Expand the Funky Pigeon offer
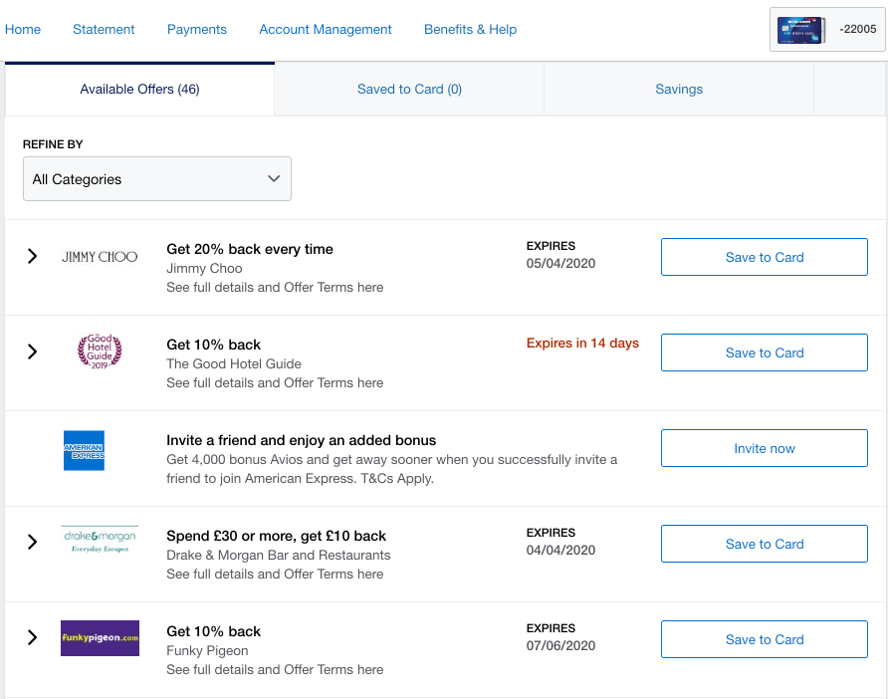The width and height of the screenshot is (888, 699). click(32, 638)
